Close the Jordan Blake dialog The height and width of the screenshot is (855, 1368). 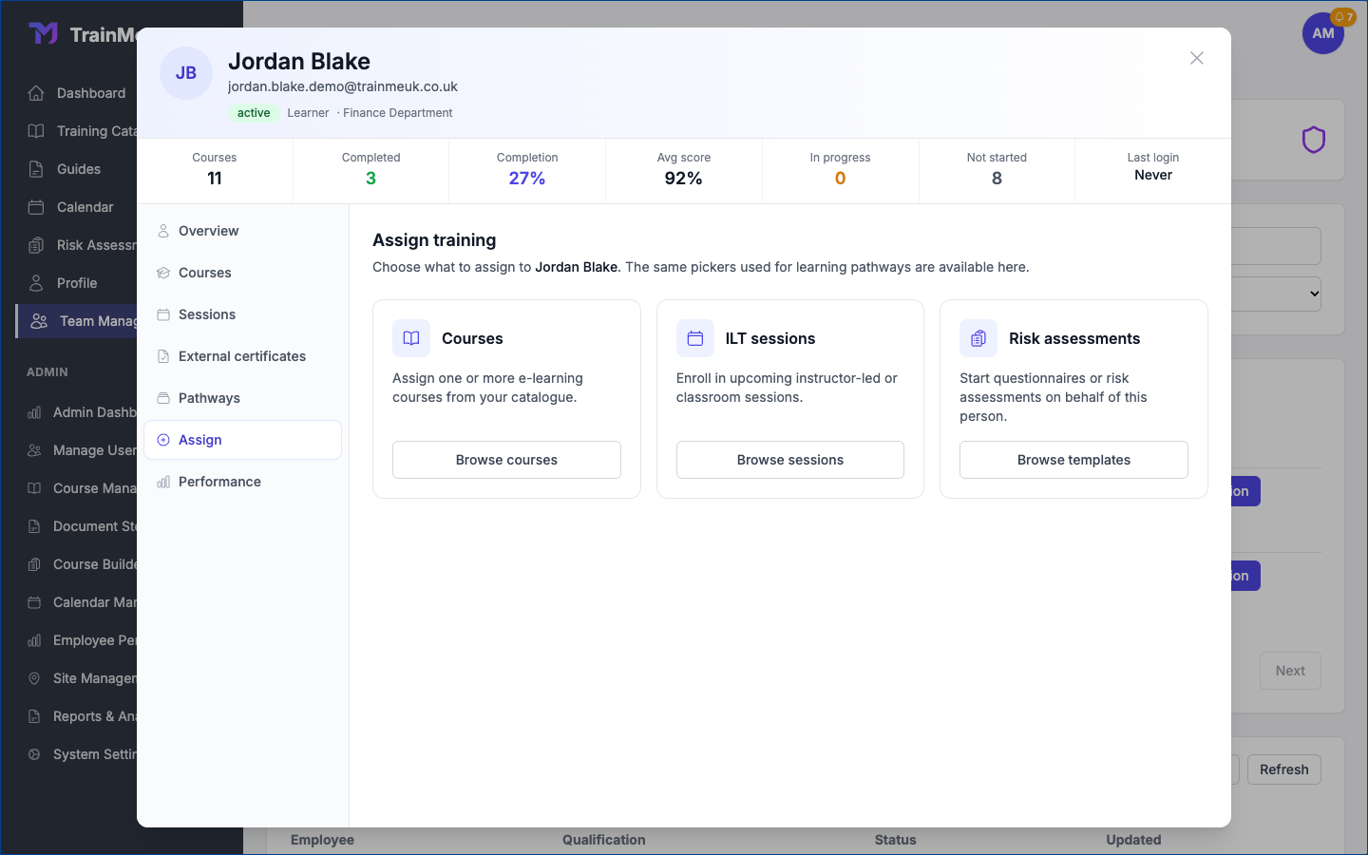[1197, 58]
